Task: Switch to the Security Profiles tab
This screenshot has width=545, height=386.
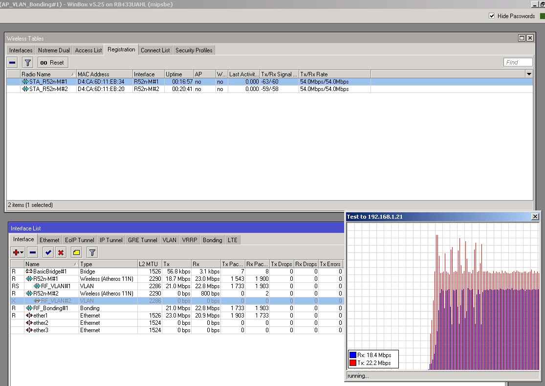Action: pyautogui.click(x=194, y=50)
